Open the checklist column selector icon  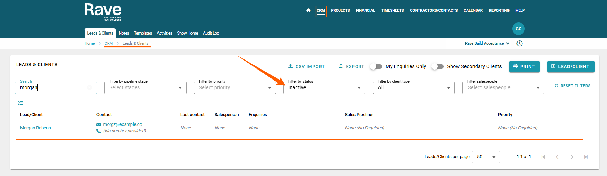[20, 103]
